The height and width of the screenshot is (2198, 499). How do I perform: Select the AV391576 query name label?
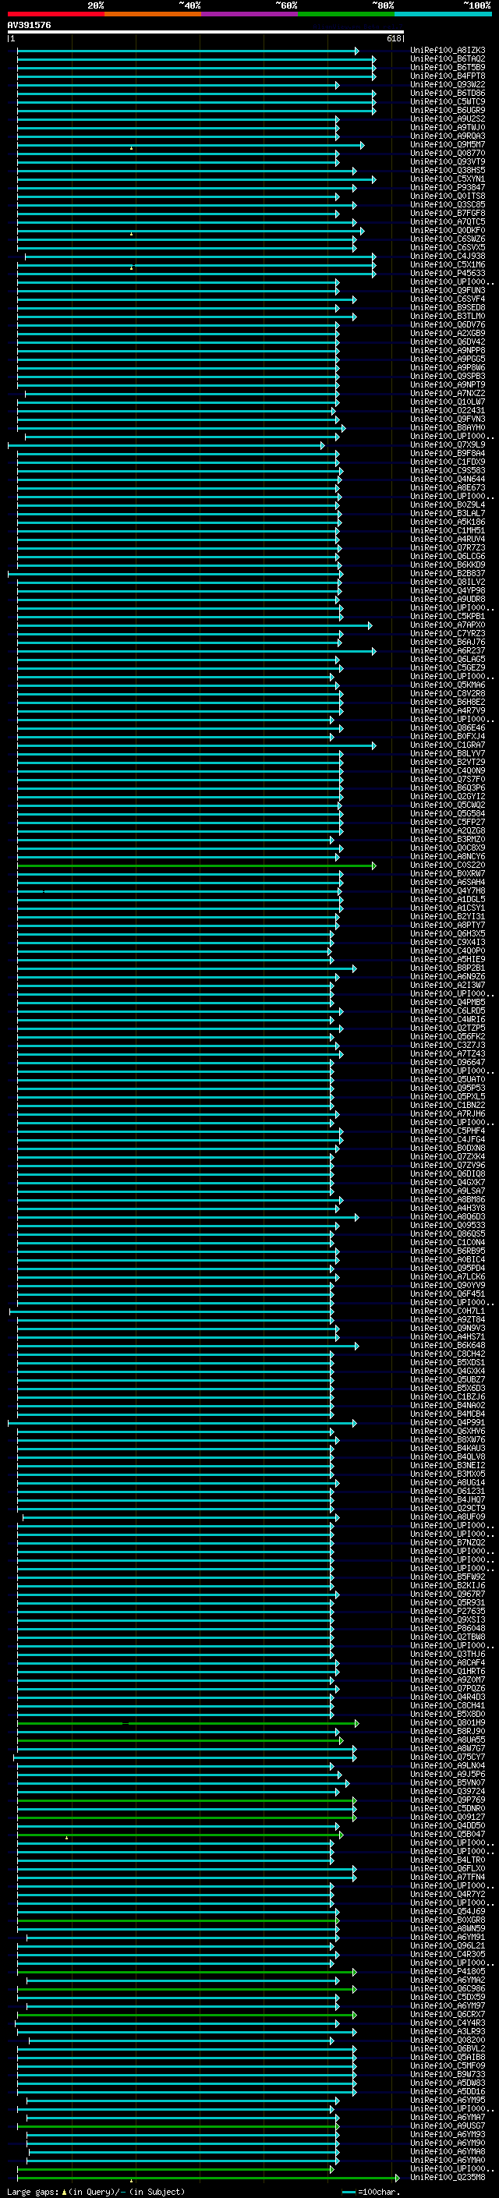click(29, 26)
